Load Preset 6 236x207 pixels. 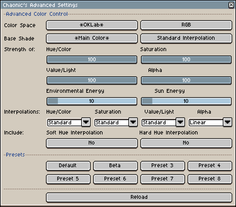tap(115, 179)
